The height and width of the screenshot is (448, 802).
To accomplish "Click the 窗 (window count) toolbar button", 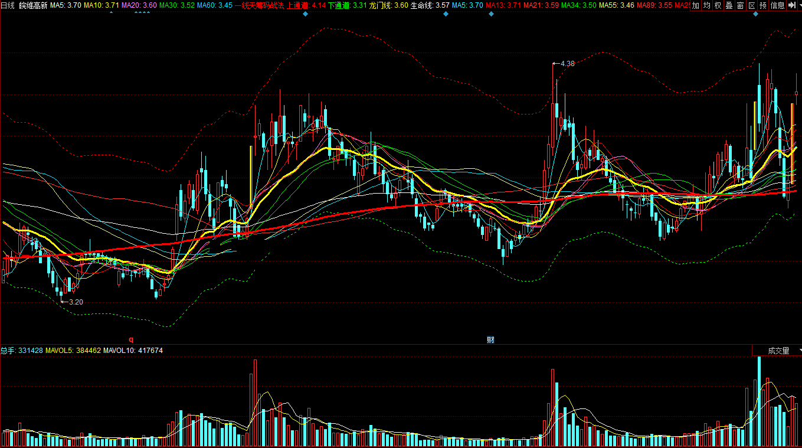I will [x=741, y=5].
